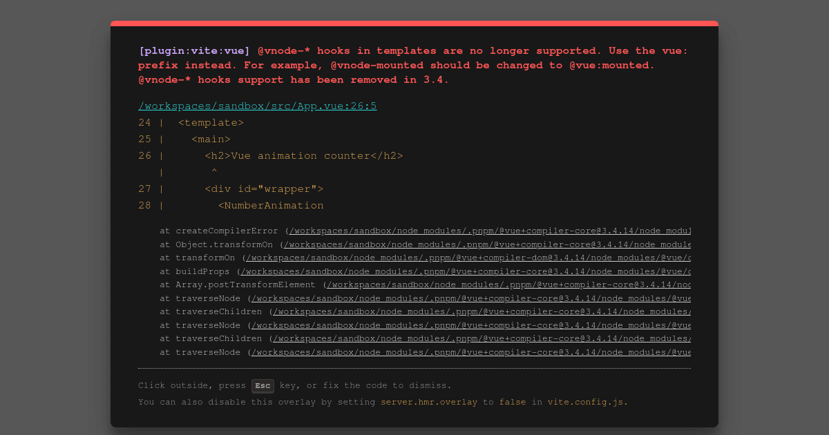829x435 pixels.
Task: Open the App.vue:26:5 file link
Action: [x=257, y=106]
